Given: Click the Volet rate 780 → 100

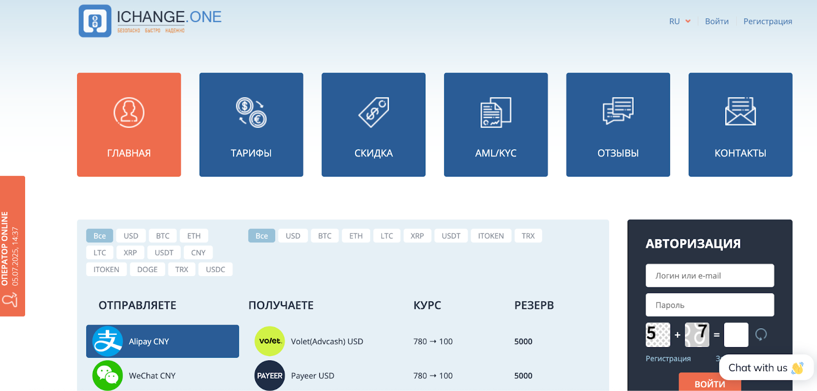Looking at the screenshot, I should 433,341.
